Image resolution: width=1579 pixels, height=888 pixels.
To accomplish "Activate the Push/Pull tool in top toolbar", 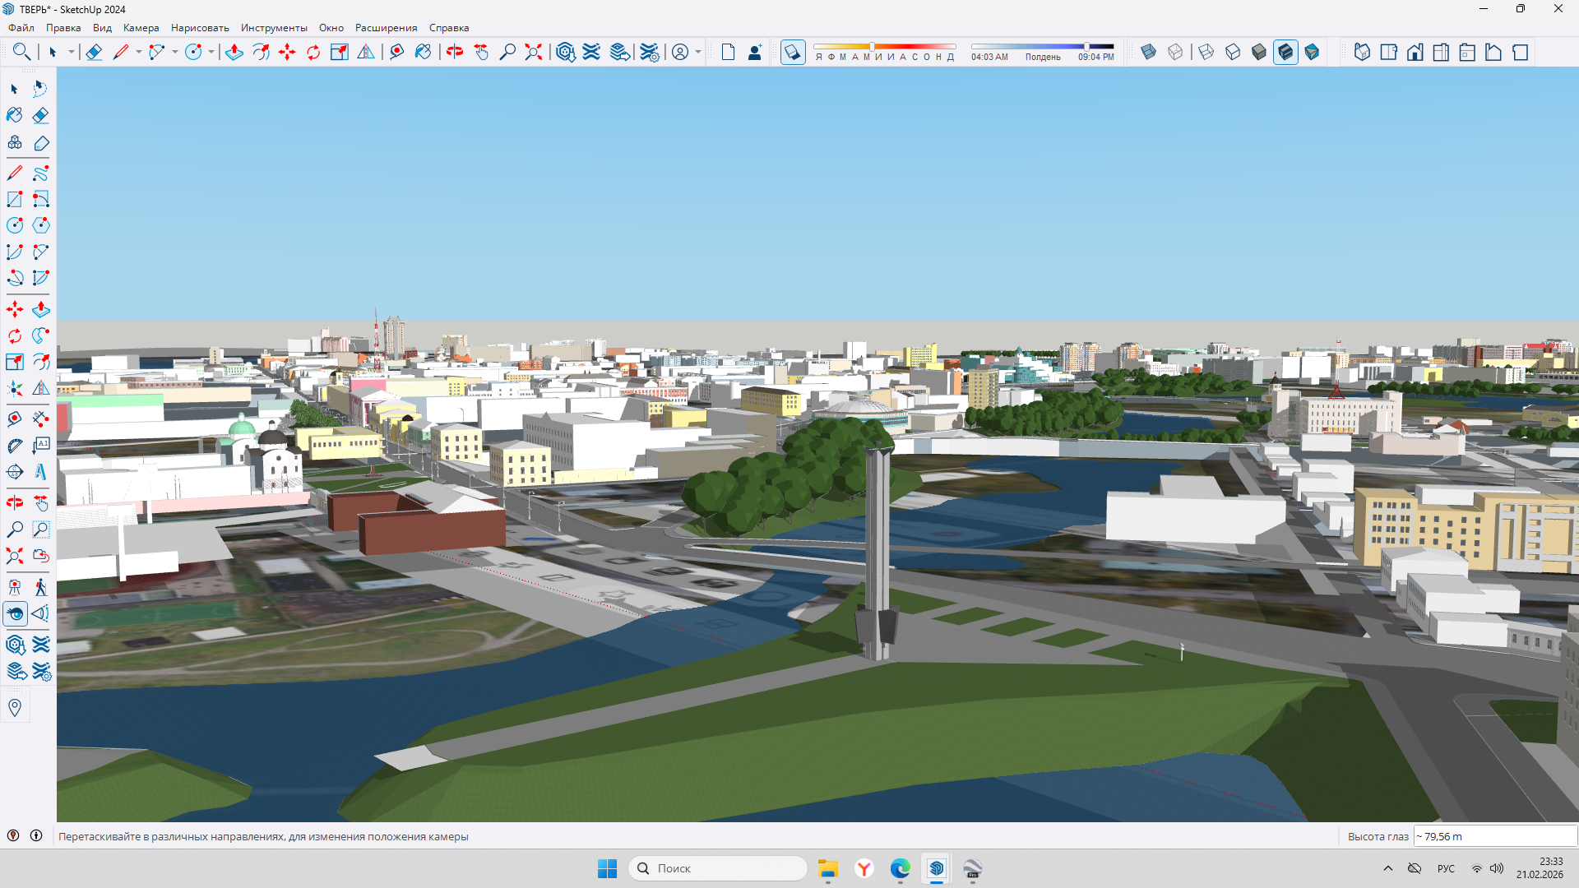I will point(234,53).
